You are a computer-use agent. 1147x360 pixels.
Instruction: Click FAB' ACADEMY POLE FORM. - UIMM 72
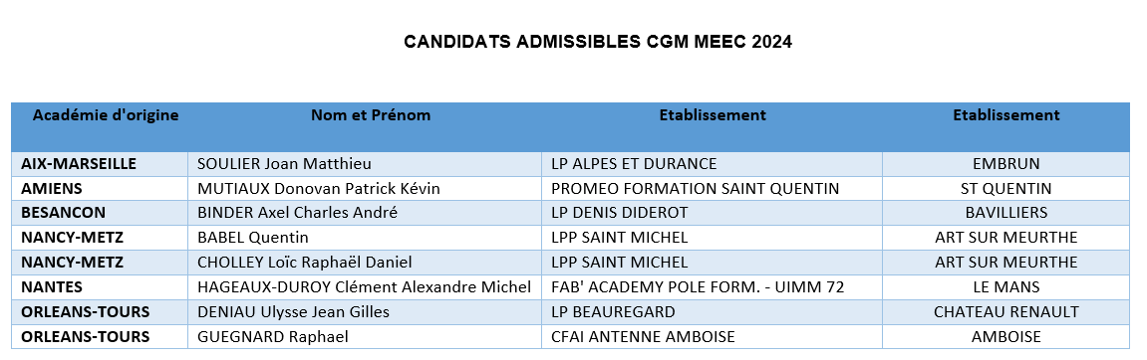[698, 287]
